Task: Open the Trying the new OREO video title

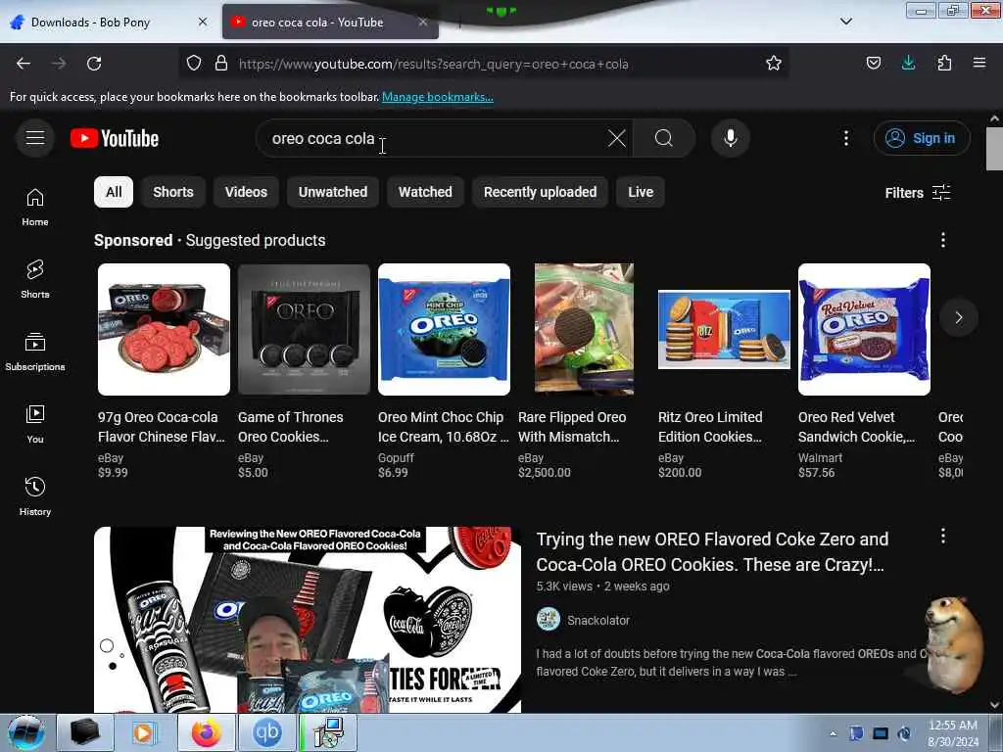Action: pos(712,551)
